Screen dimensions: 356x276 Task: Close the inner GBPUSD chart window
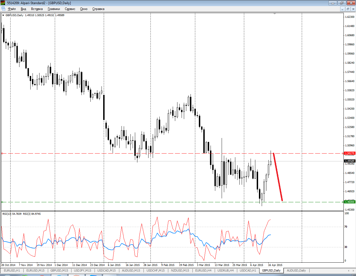click(x=353, y=9)
